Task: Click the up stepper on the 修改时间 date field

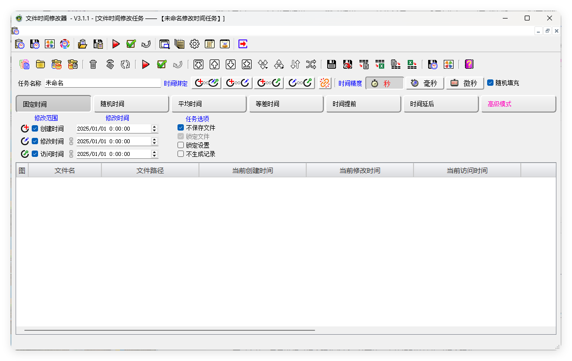Action: click(155, 139)
